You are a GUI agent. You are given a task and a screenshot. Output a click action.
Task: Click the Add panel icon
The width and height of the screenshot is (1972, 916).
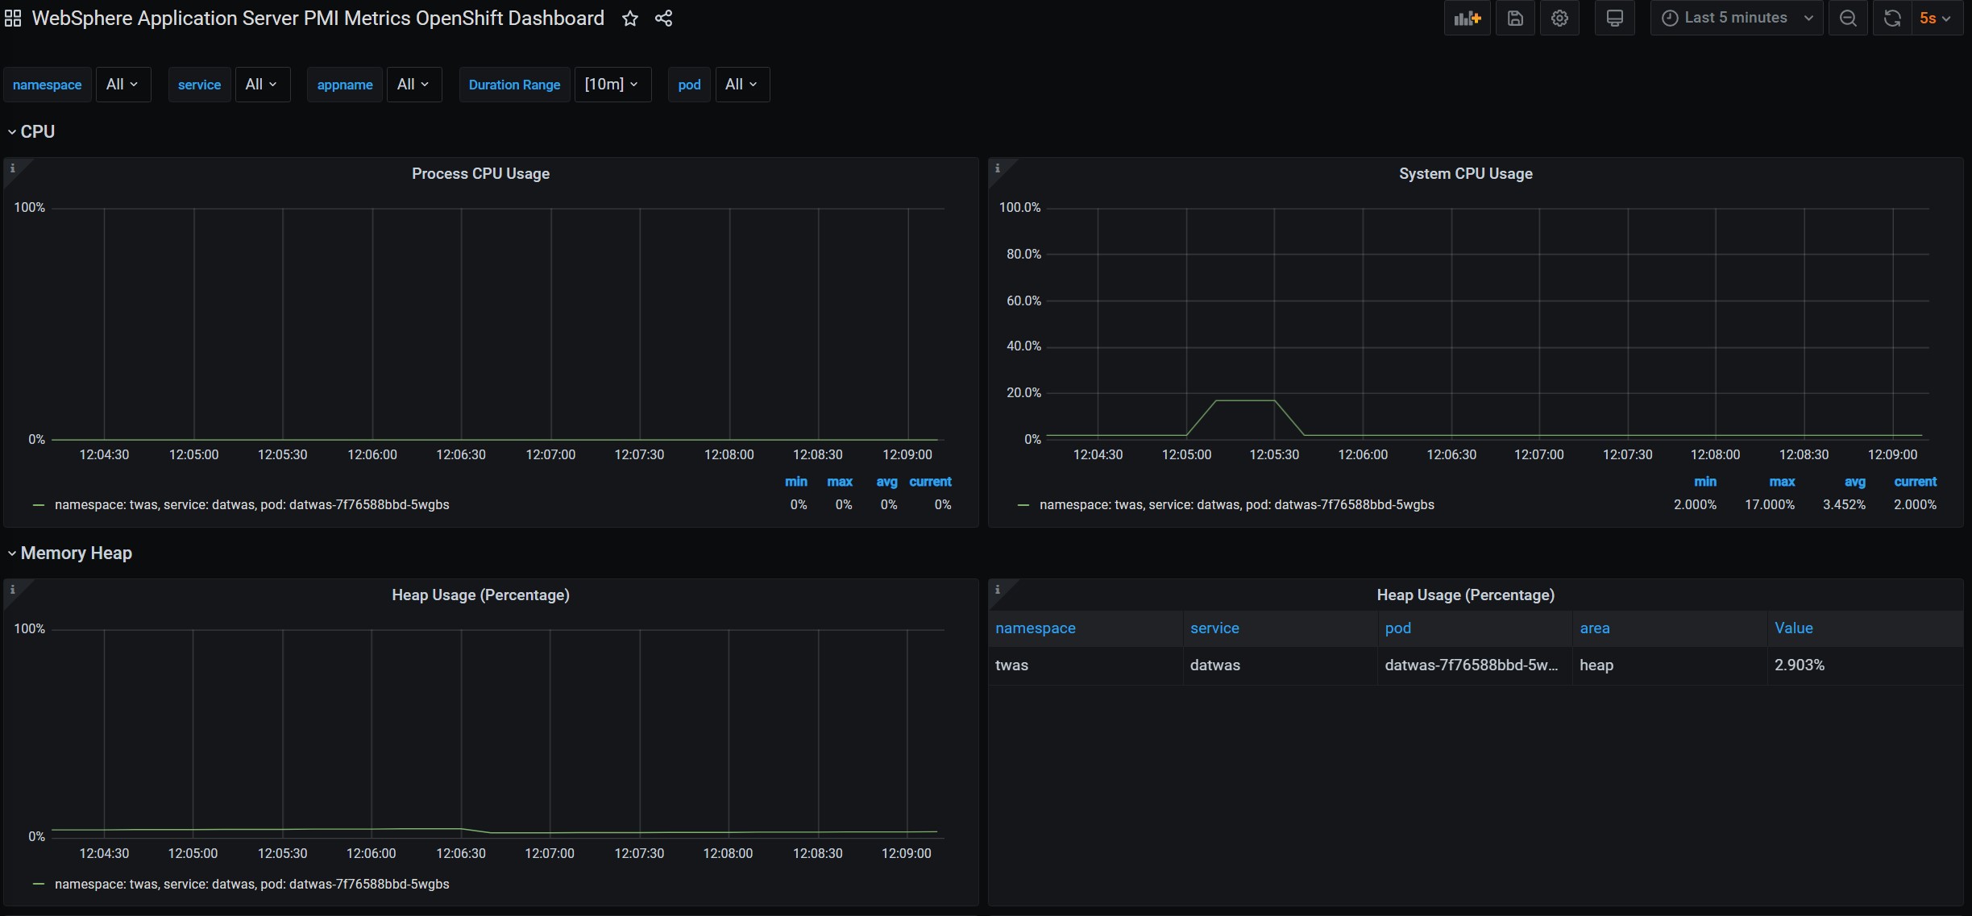(x=1467, y=19)
